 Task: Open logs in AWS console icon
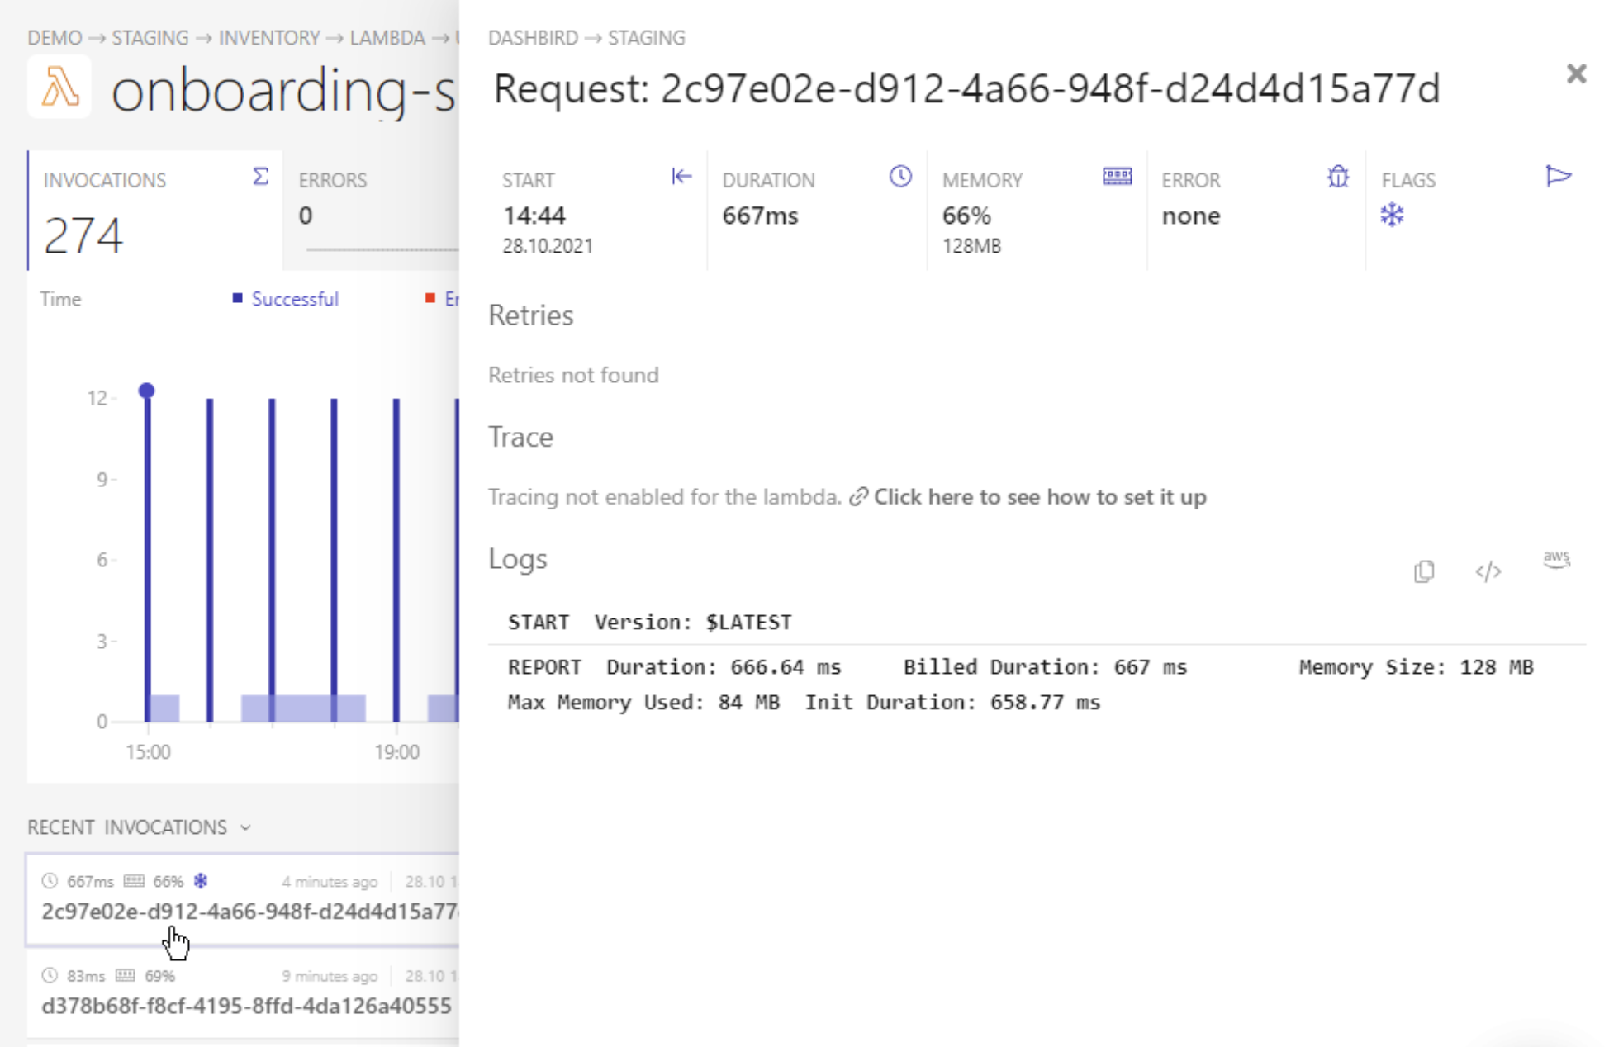1556,560
